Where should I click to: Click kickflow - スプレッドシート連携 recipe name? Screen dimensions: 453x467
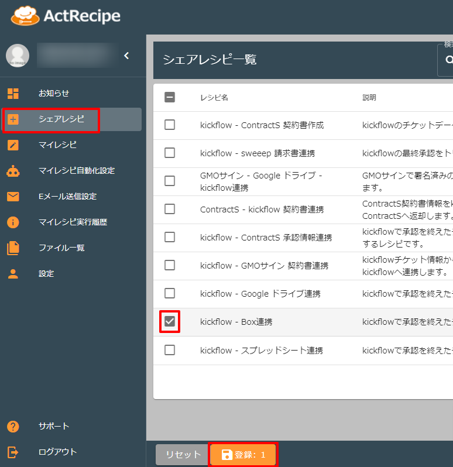click(262, 351)
